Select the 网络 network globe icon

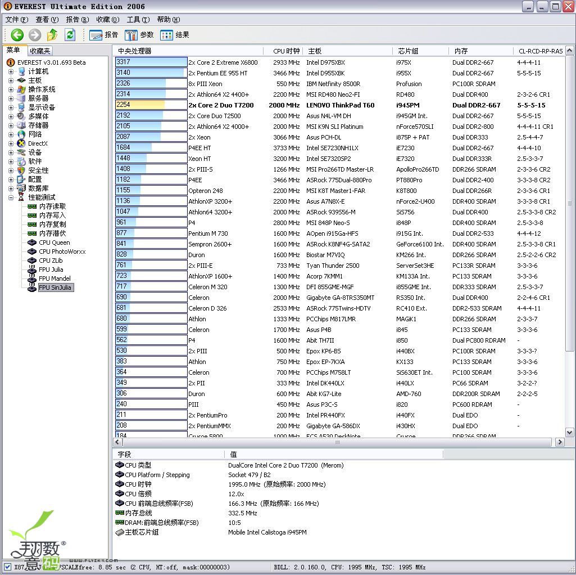pos(22,134)
